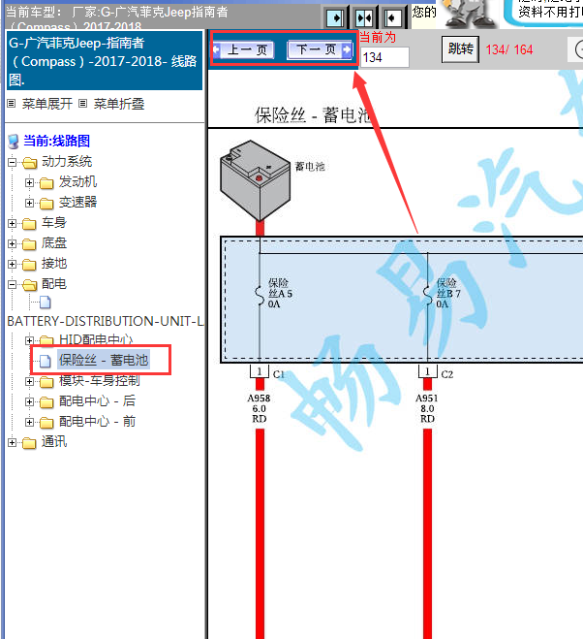Click the C1 connector pin 1 box

[x=260, y=371]
